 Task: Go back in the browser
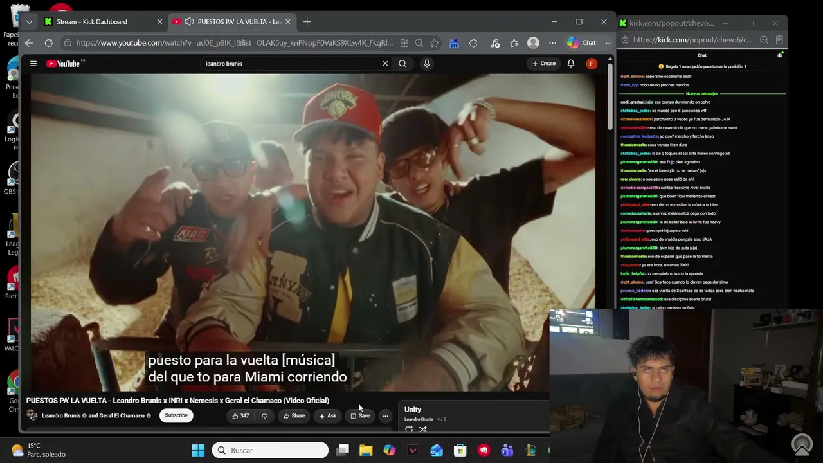coord(29,43)
